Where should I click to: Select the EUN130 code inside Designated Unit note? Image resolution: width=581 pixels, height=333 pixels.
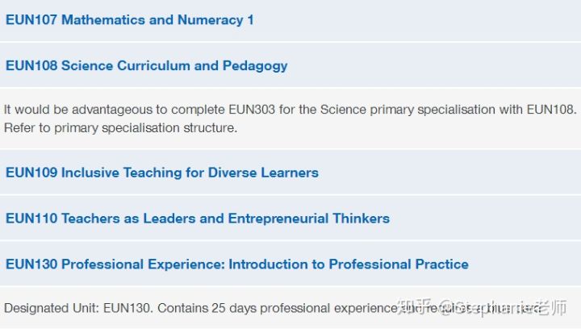127,308
